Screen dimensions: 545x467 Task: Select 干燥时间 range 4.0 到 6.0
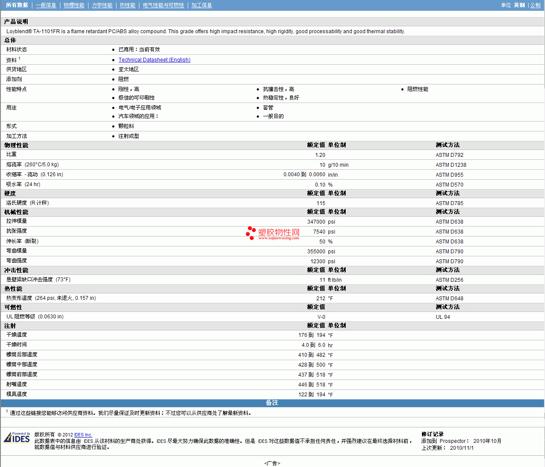tap(314, 345)
